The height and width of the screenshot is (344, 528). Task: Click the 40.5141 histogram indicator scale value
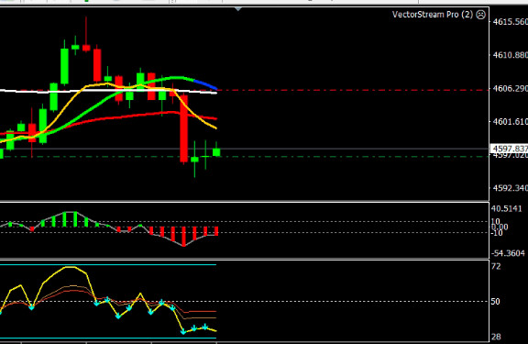pyautogui.click(x=506, y=208)
